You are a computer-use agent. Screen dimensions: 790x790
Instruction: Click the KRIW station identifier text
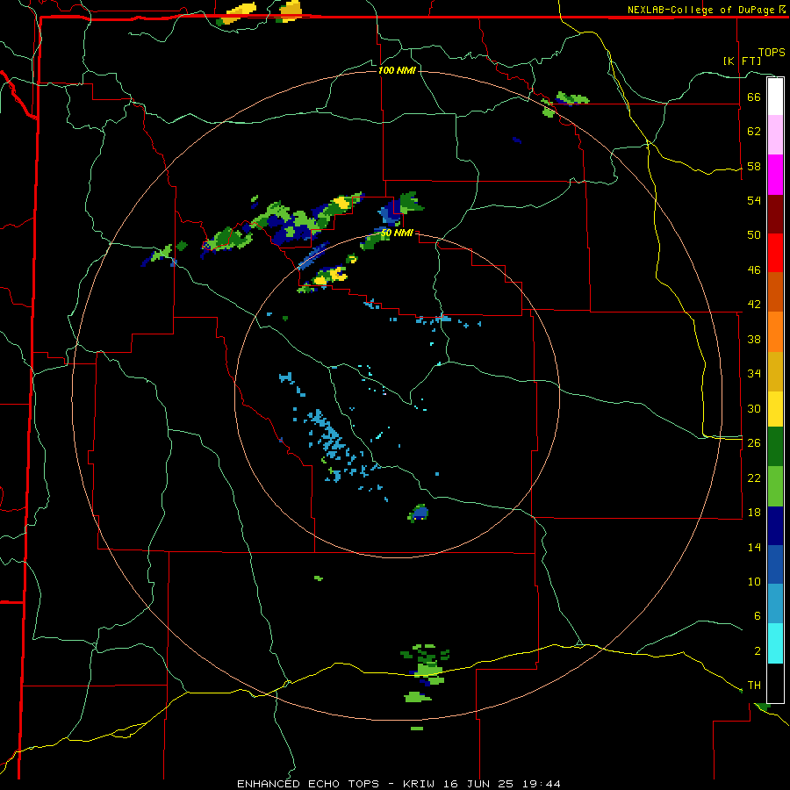[419, 784]
